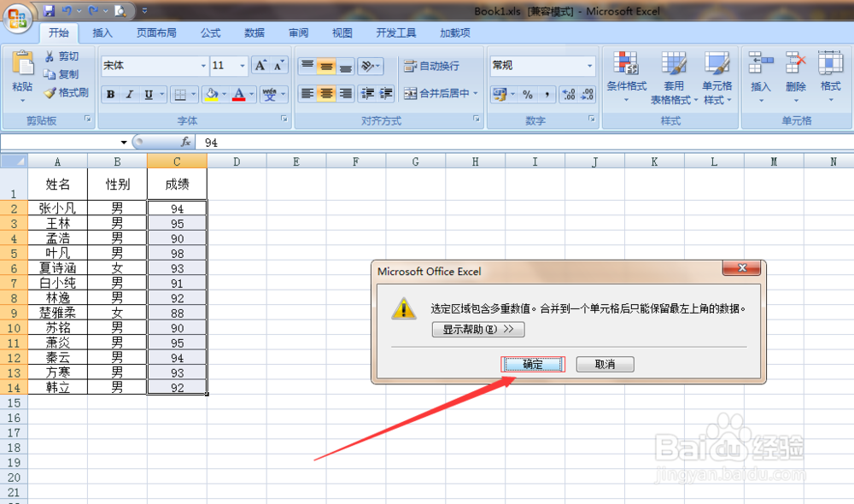Apply cell borders icon
Viewport: 854px width, 504px height.
click(x=179, y=94)
